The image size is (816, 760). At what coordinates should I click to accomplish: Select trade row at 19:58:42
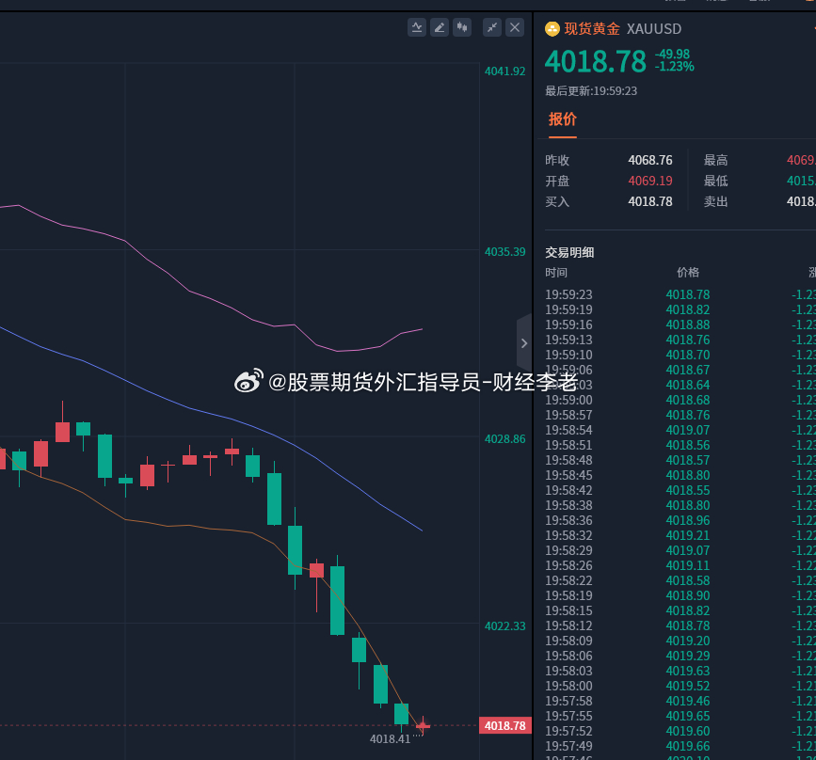click(x=680, y=491)
